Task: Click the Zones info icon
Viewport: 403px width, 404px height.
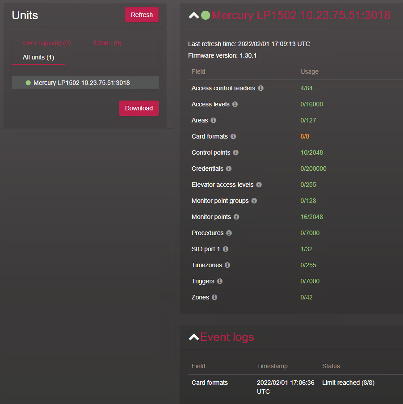Action: (214, 297)
